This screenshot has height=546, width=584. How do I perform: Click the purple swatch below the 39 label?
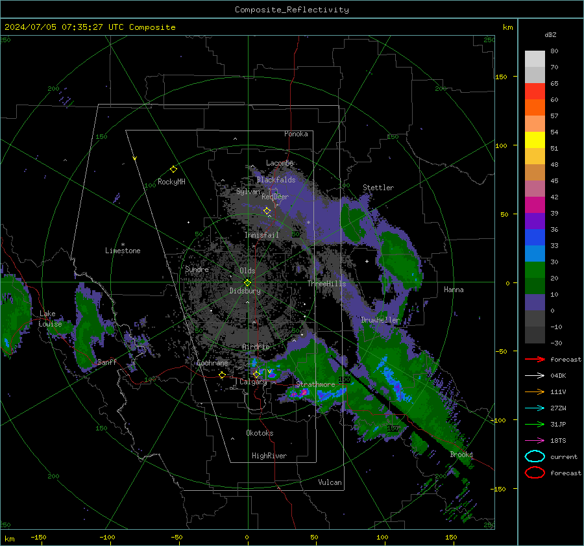coord(535,221)
